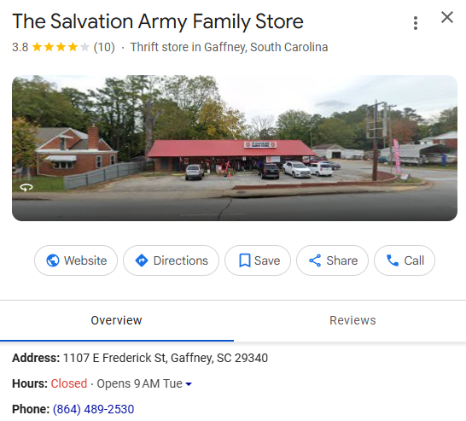
Task: Click the Share button label
Action: click(342, 260)
